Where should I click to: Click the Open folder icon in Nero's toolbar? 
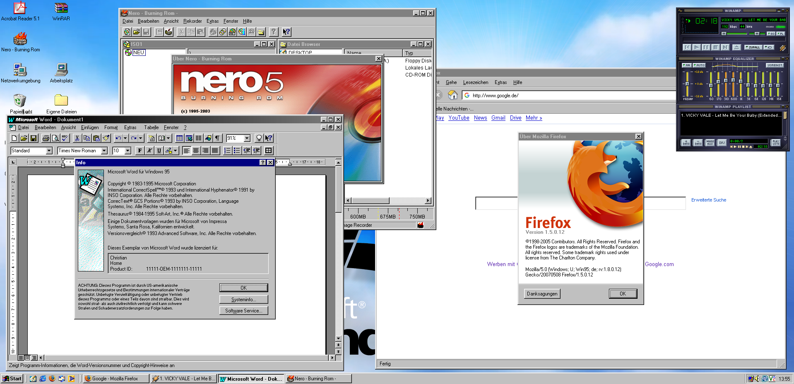tap(137, 32)
